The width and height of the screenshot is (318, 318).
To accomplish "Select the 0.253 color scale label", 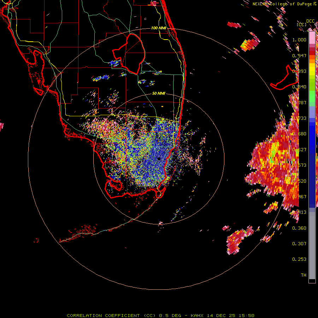I will pyautogui.click(x=299, y=259).
